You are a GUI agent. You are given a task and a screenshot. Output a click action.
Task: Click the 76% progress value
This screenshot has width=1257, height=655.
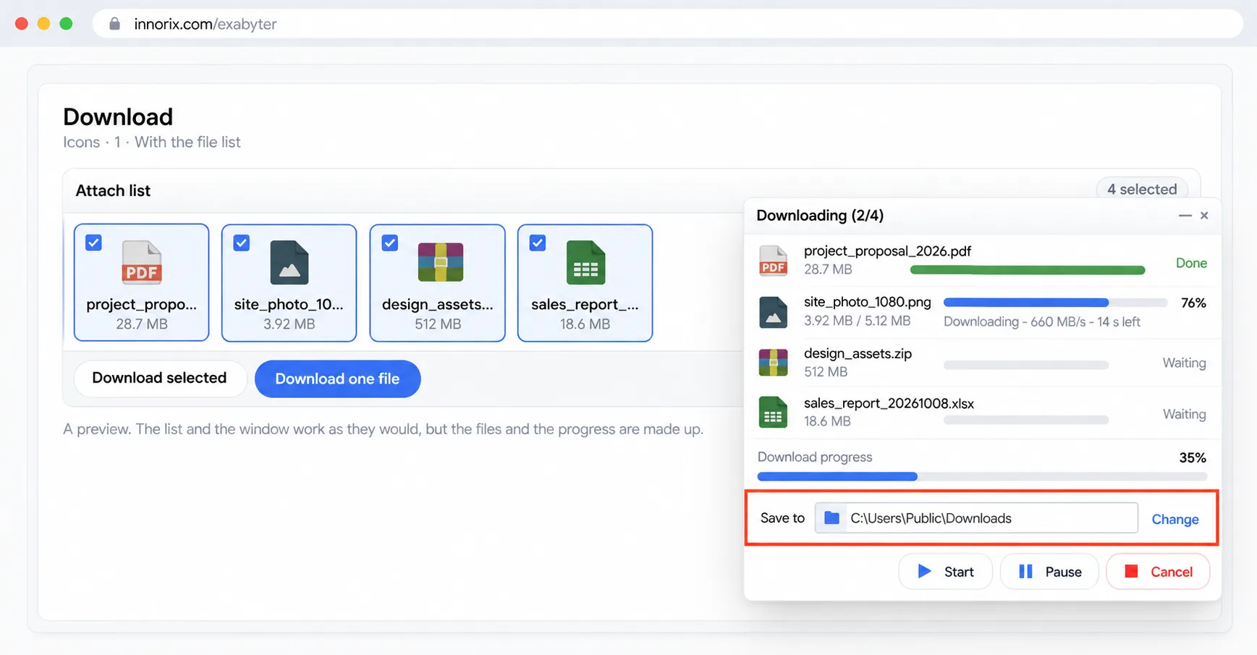(1193, 303)
